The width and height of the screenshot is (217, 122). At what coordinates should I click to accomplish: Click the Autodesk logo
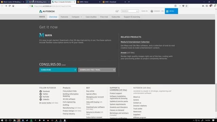tap(47, 11)
